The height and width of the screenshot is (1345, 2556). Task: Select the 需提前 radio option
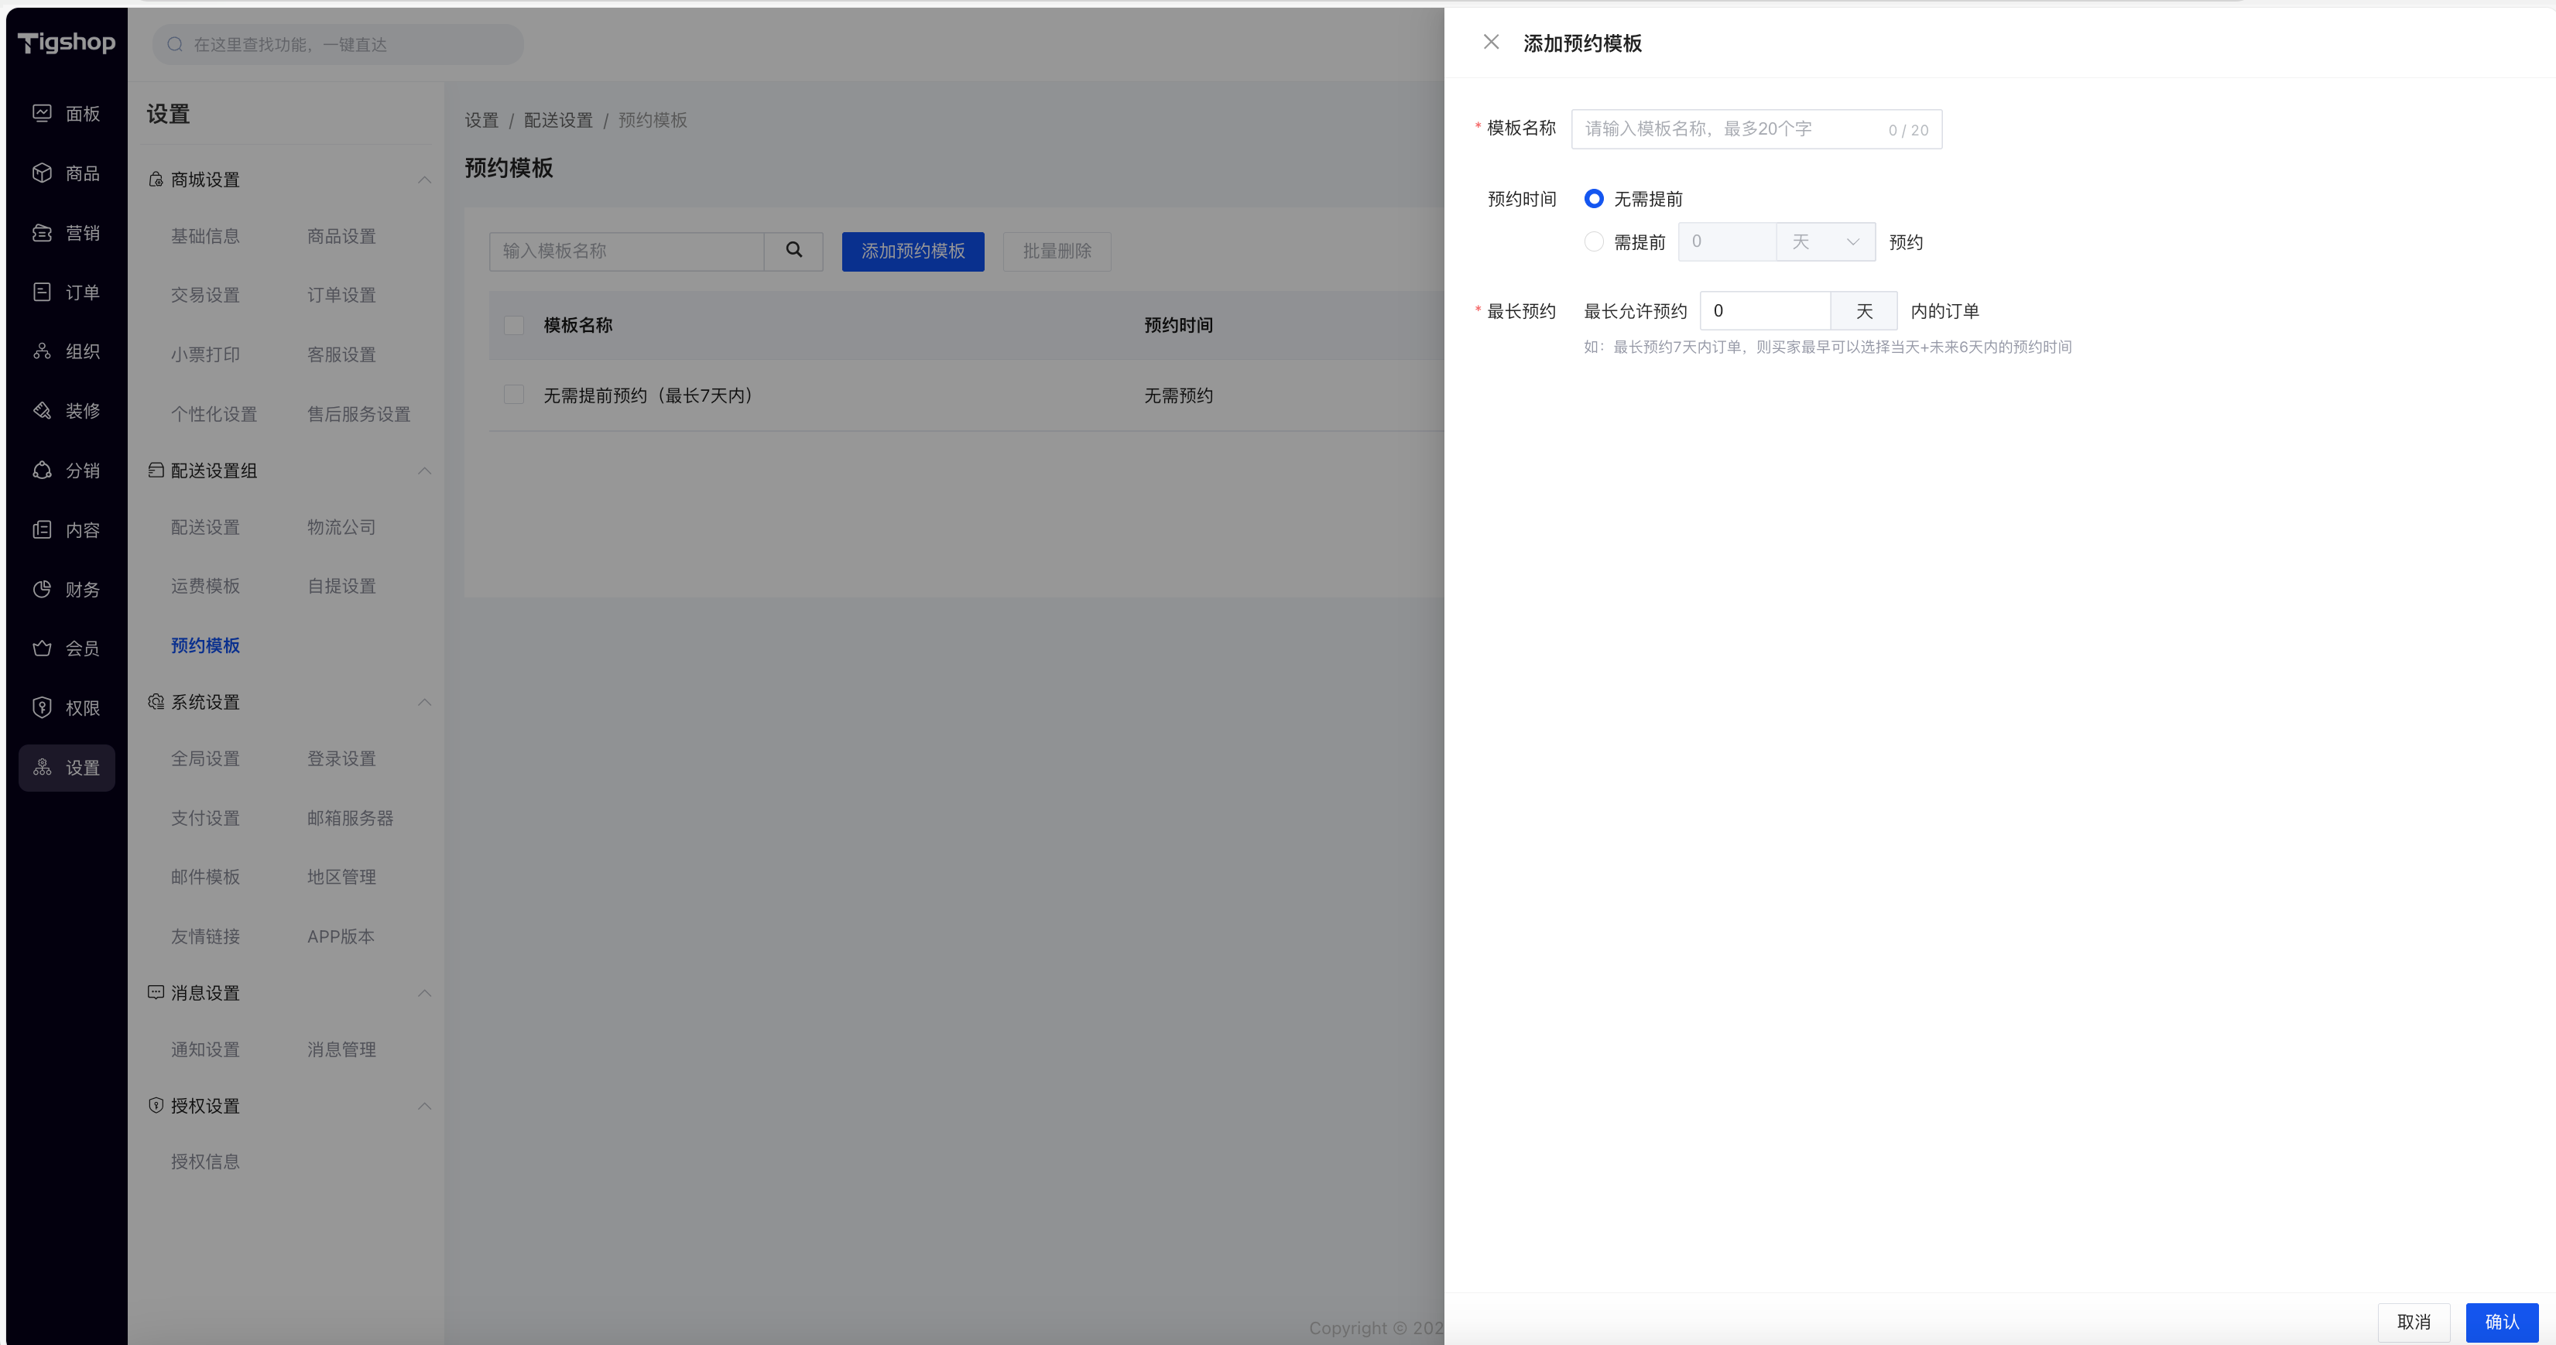[x=1594, y=242]
